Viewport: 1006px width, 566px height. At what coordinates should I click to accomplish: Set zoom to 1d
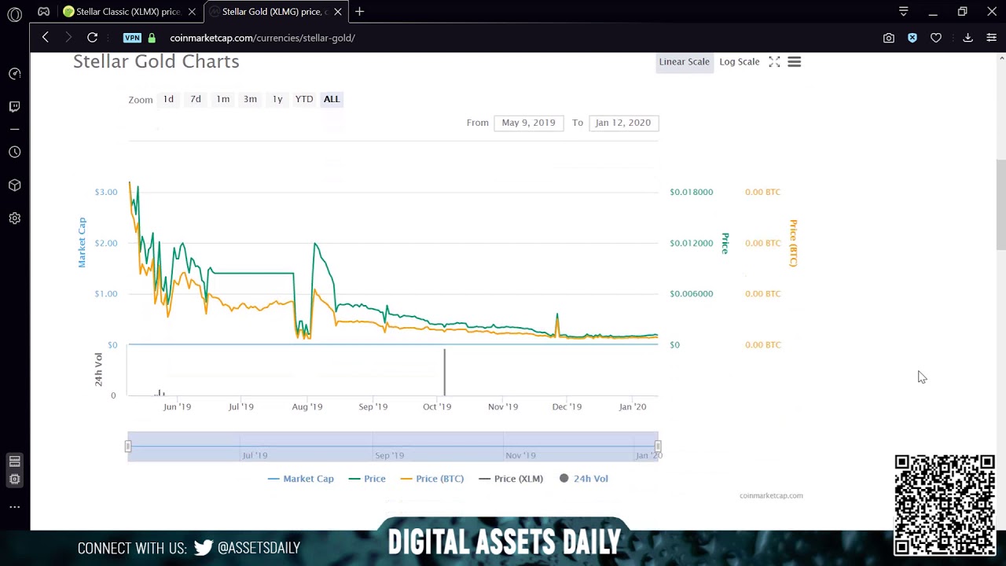pyautogui.click(x=168, y=99)
